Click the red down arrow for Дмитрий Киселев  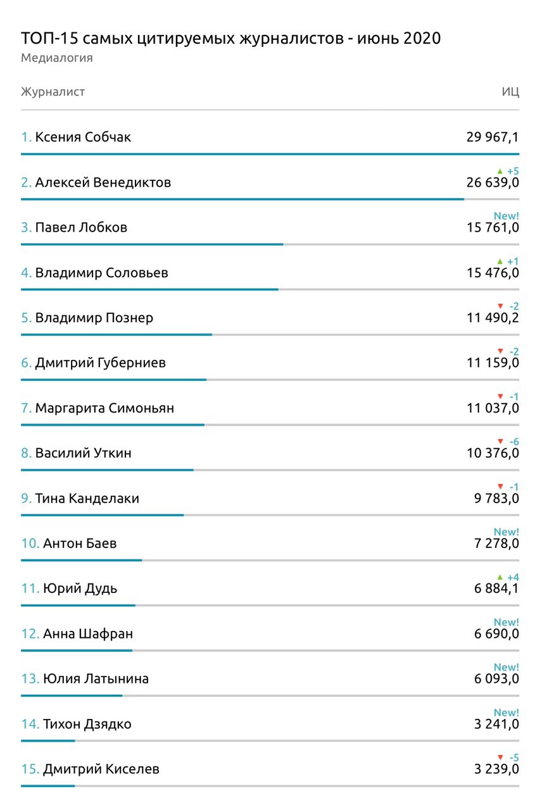point(500,757)
